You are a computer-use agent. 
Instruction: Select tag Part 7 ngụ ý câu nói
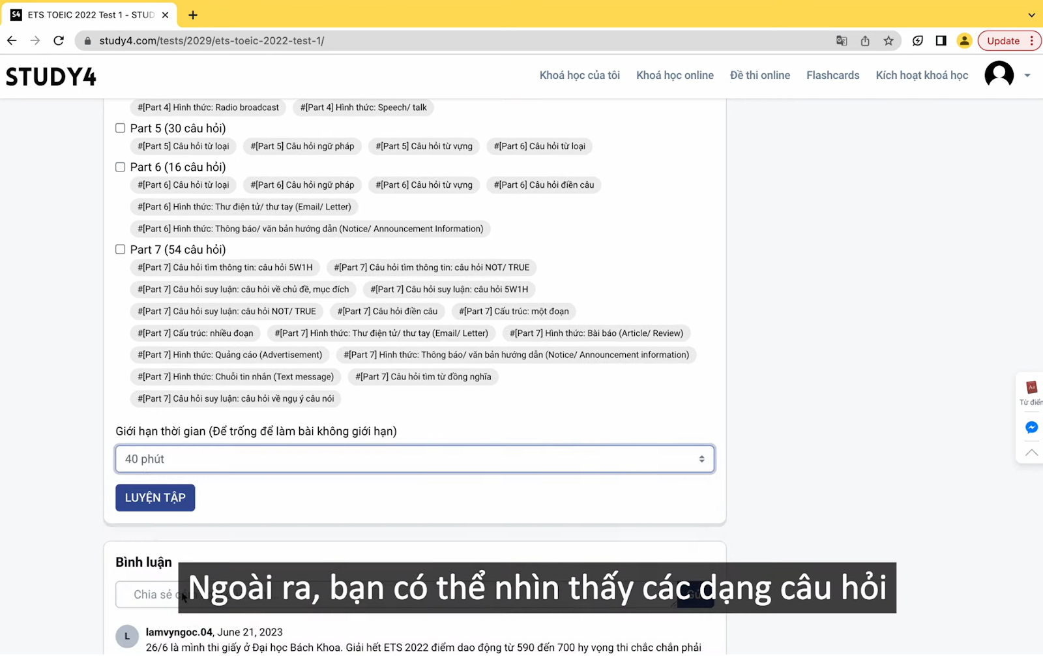(x=235, y=398)
